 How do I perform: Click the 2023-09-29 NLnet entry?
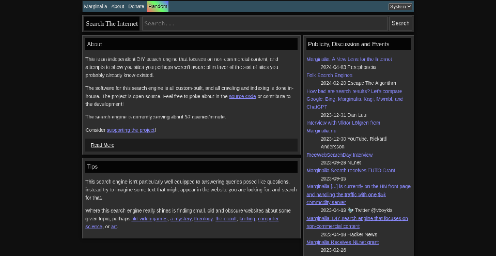point(340,162)
